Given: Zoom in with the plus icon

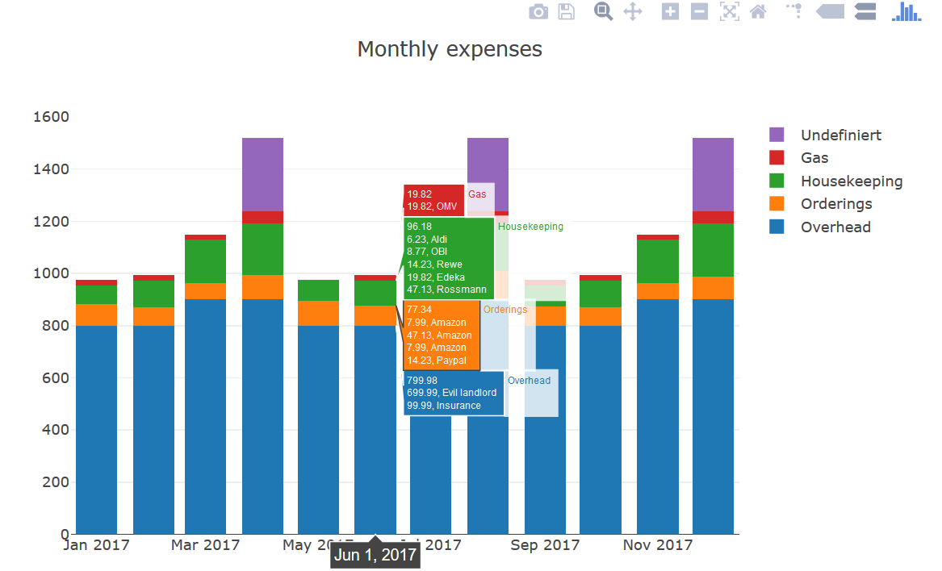Looking at the screenshot, I should [671, 11].
